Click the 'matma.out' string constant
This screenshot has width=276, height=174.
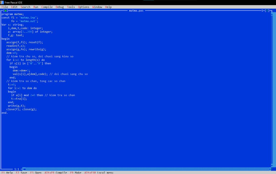(28, 21)
